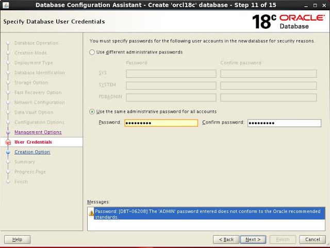Click the Summary step in sidebar
This screenshot has height=248, width=330.
pyautogui.click(x=25, y=162)
